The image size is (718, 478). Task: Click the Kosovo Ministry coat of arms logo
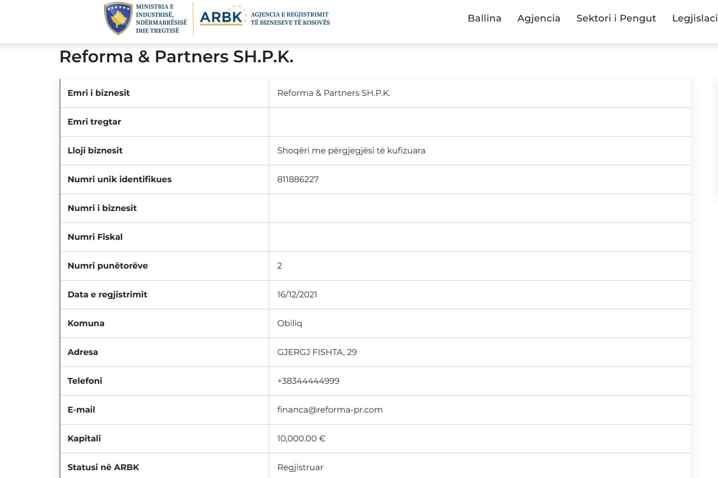coord(118,18)
